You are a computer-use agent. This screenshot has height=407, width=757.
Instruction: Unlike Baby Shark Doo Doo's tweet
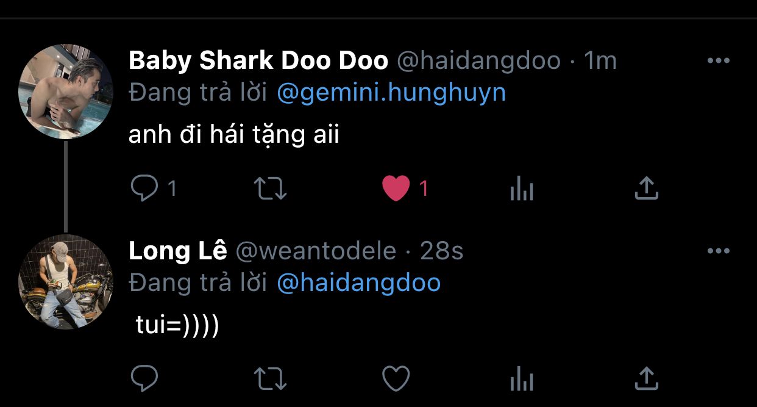(x=396, y=189)
